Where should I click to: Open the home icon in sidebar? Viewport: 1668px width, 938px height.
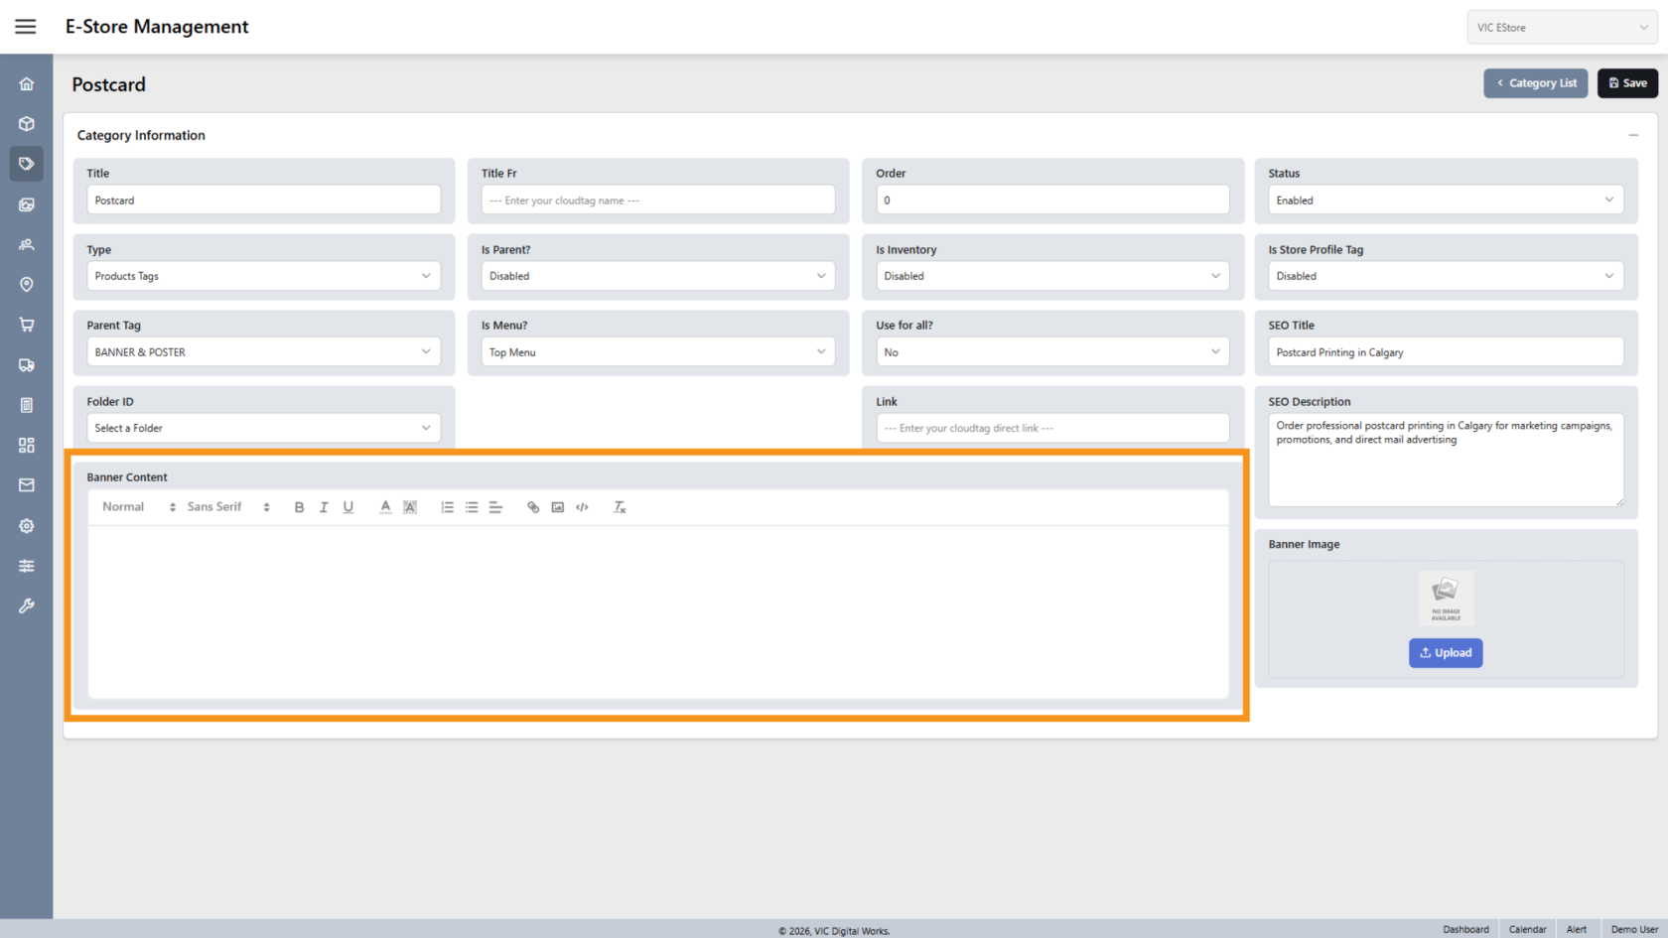(27, 84)
